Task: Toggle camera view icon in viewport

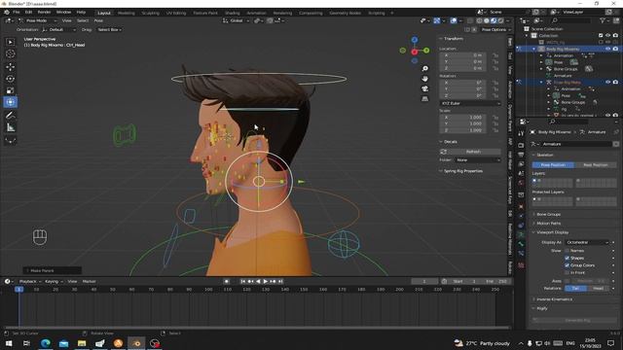Action: (425, 88)
